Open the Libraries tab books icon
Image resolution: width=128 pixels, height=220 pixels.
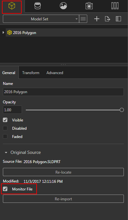click(115, 6)
